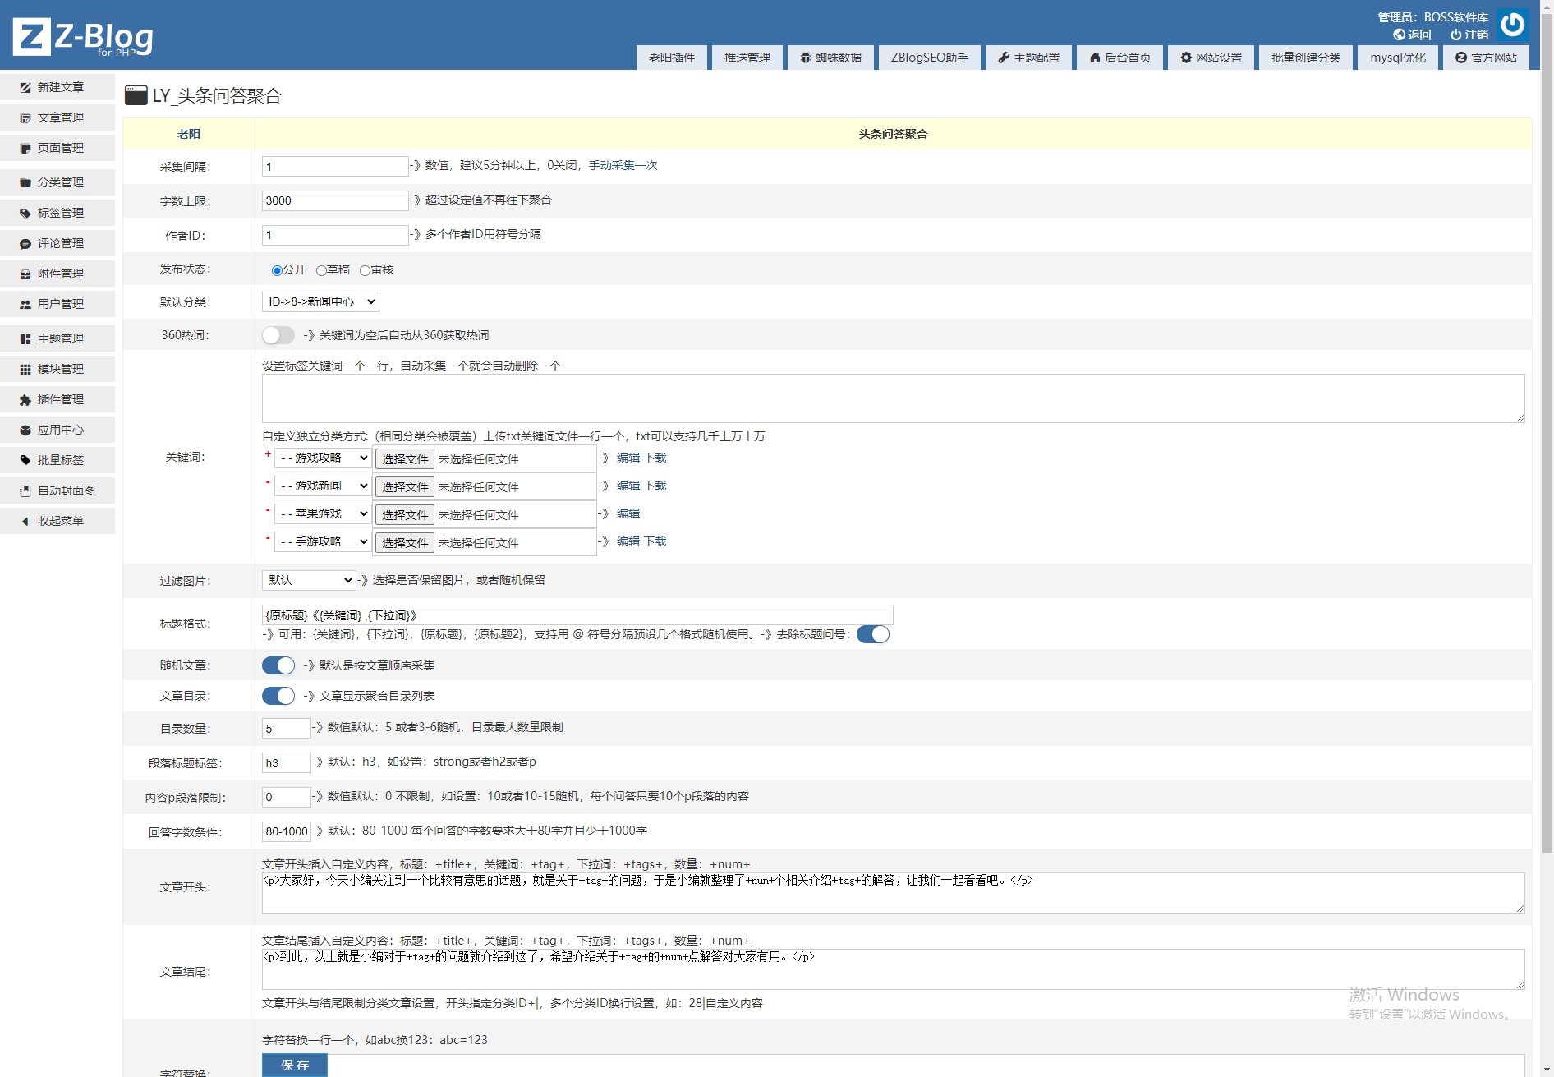
Task: Click the backend home house icon
Action: click(1095, 58)
